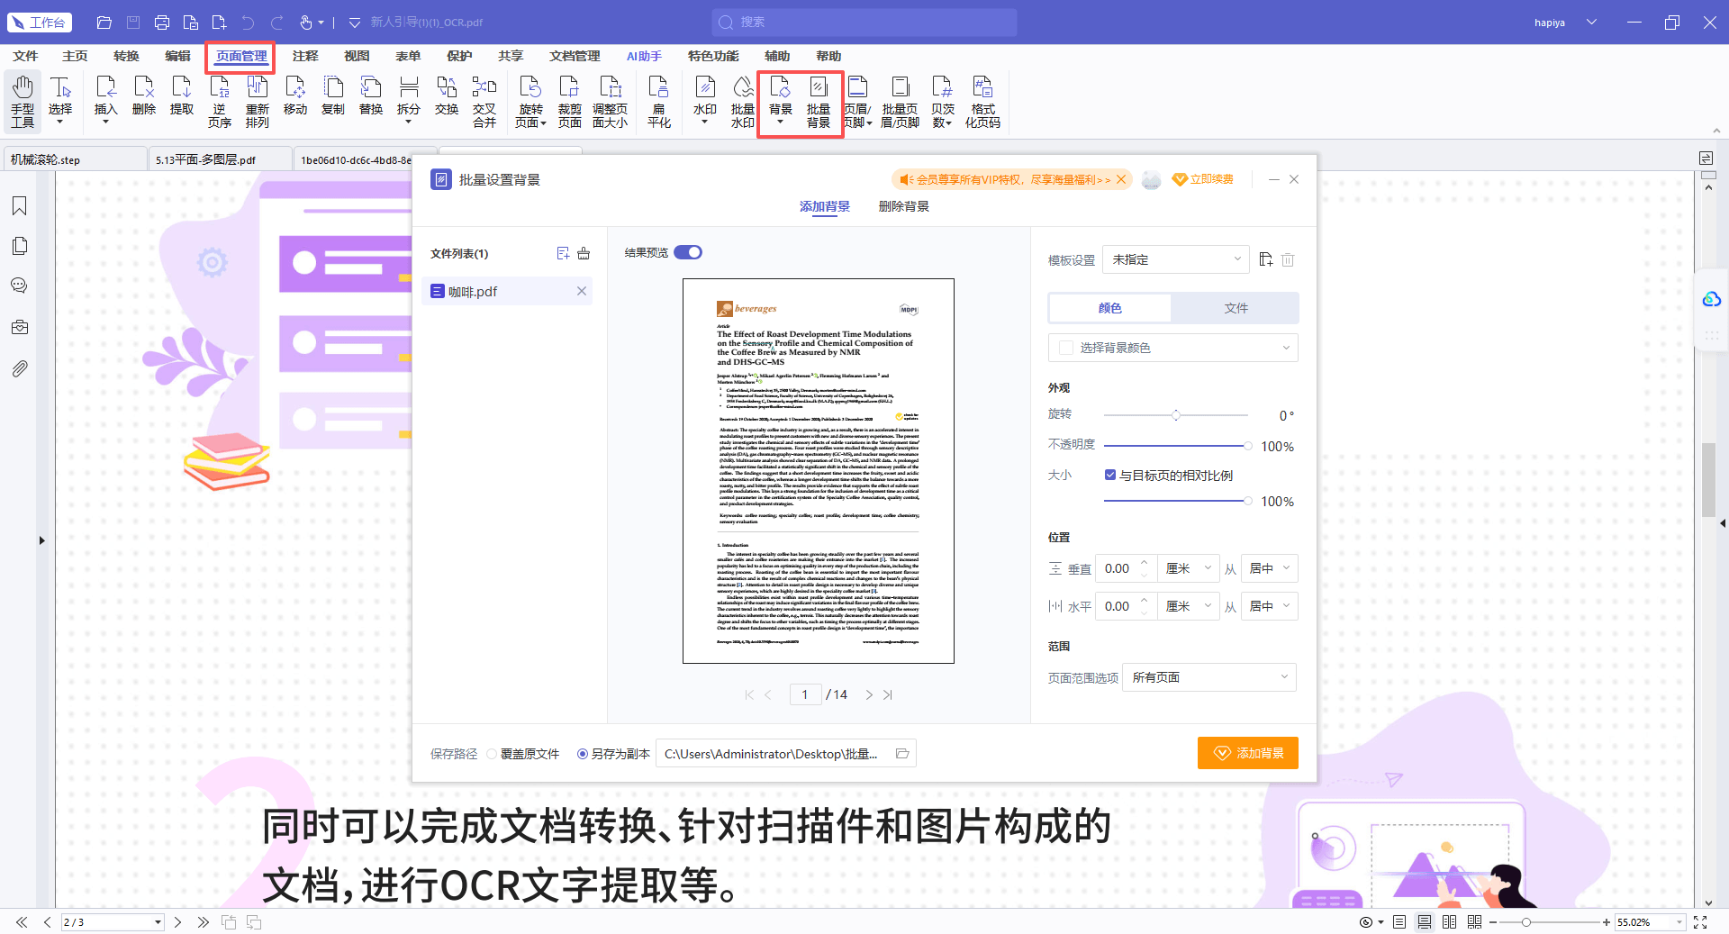
Task: Open the 页面范围选项 所有页面 dropdown
Action: pos(1208,677)
